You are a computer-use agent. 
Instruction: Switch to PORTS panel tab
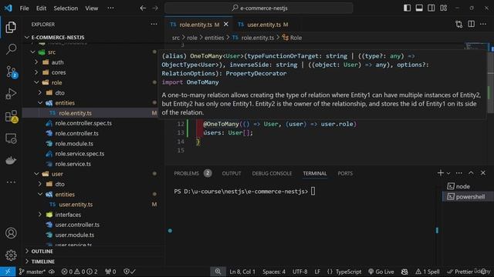[x=345, y=173]
